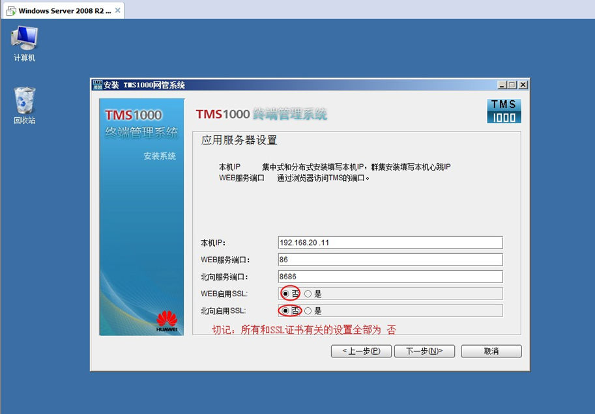Click the 应用服务器设置 heading

[x=239, y=140]
